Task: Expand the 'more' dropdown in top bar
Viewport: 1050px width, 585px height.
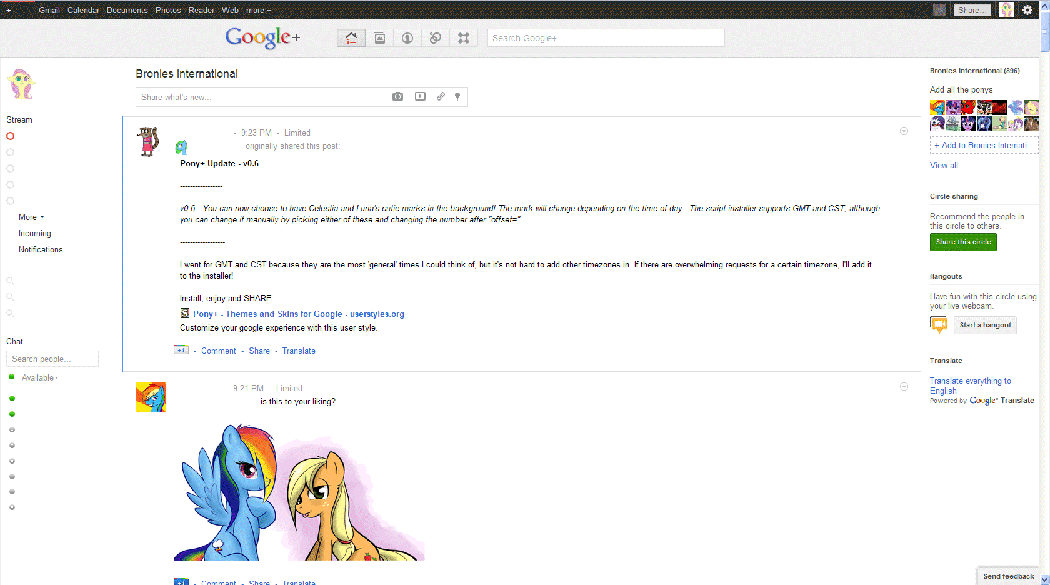Action: tap(258, 10)
